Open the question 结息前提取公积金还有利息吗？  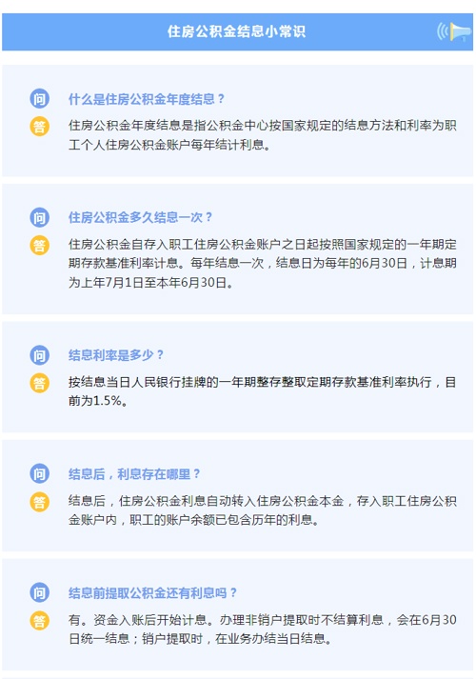152,593
